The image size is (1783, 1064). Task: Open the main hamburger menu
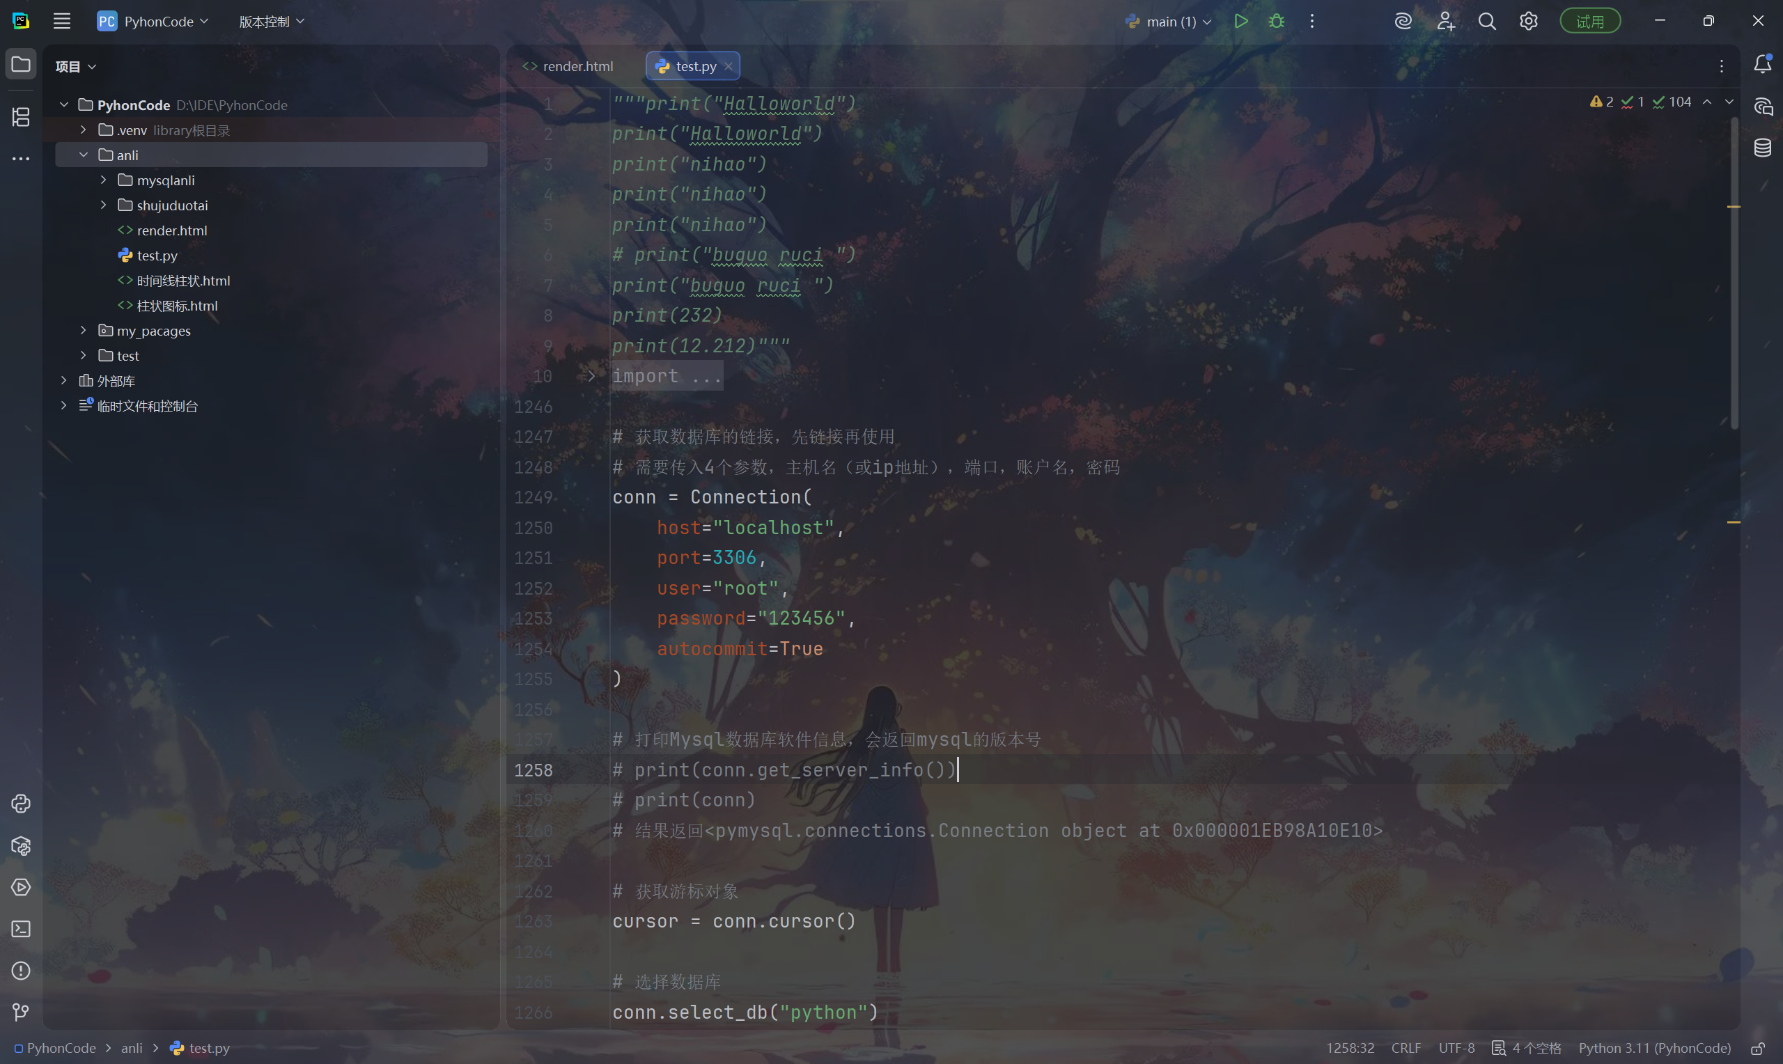(x=62, y=22)
